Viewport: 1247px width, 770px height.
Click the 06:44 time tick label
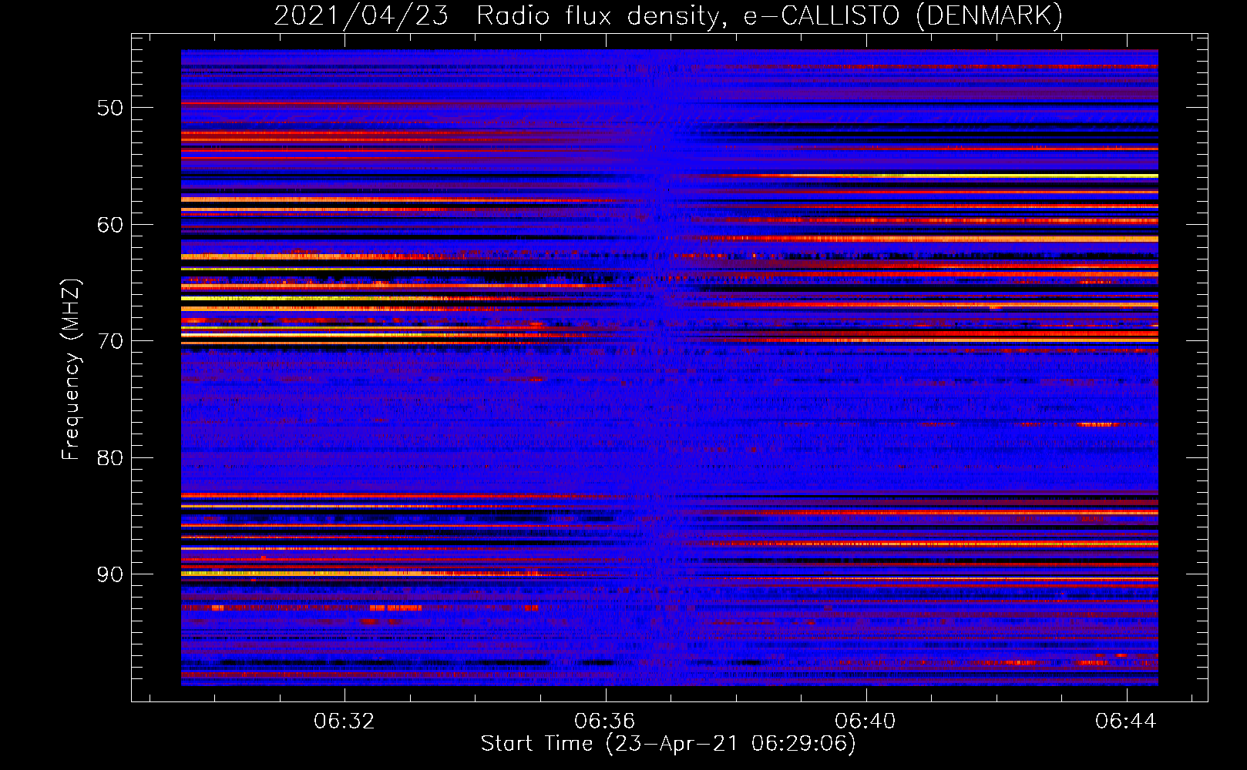tap(1126, 721)
